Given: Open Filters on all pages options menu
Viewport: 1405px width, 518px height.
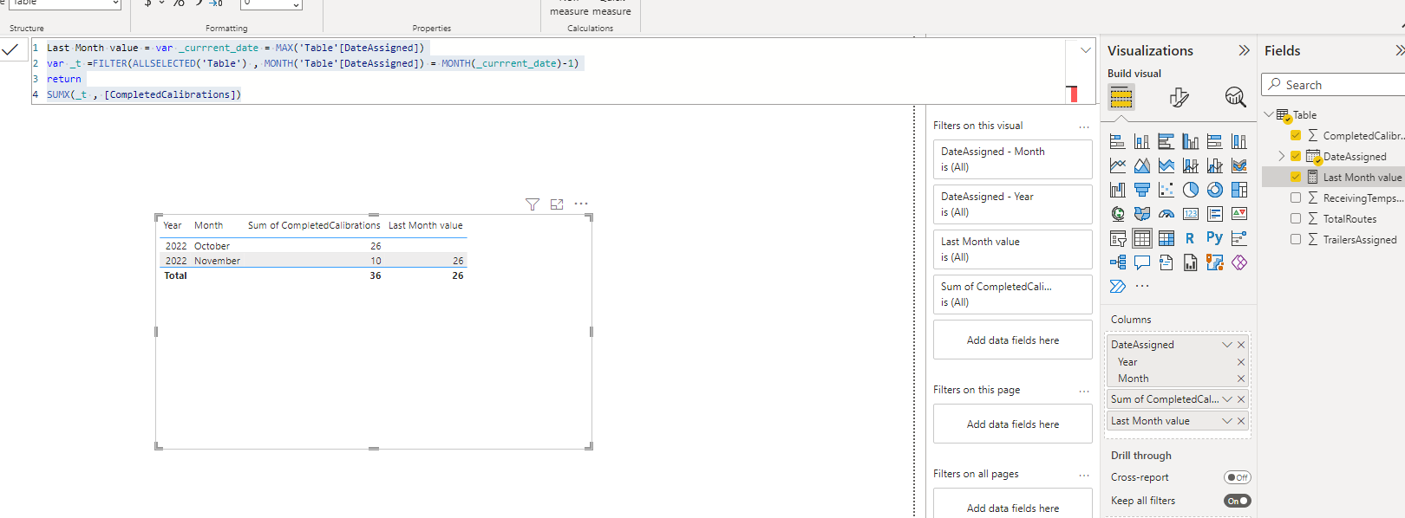Looking at the screenshot, I should coord(1084,475).
